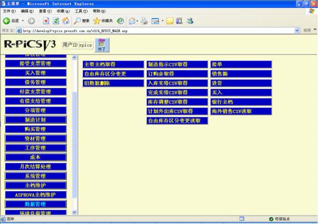Screen dimensions: 318x224
Task: Open the Search (搜索) toolbar icon
Action: [77, 21]
